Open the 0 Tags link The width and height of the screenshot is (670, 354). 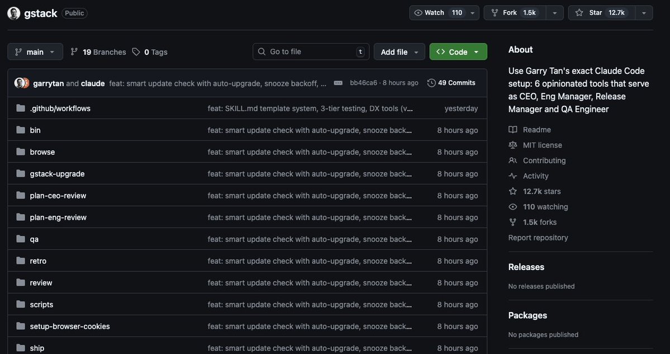(150, 52)
